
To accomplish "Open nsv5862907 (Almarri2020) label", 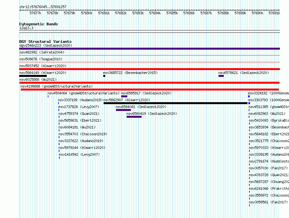I will pos(127,100).
